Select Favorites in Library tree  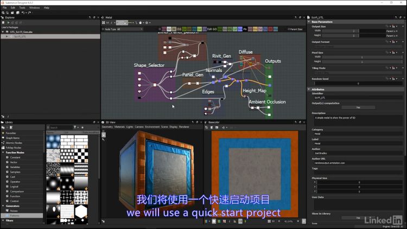11,133
